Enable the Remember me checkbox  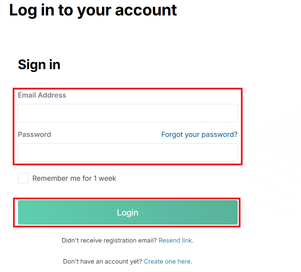(x=23, y=178)
